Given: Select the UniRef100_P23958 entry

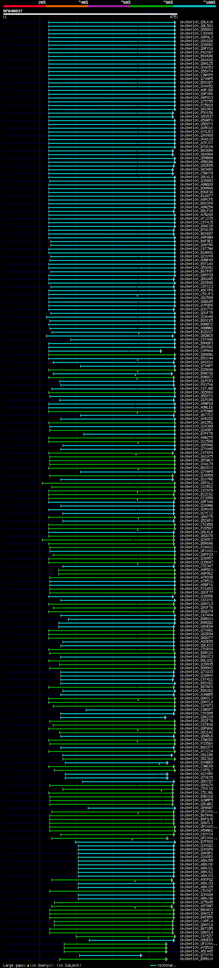Looking at the screenshot, I should pos(196,498).
